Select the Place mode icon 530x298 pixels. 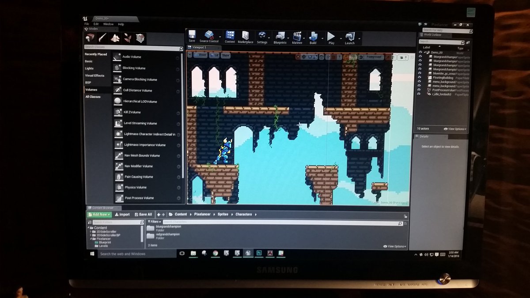(90, 38)
